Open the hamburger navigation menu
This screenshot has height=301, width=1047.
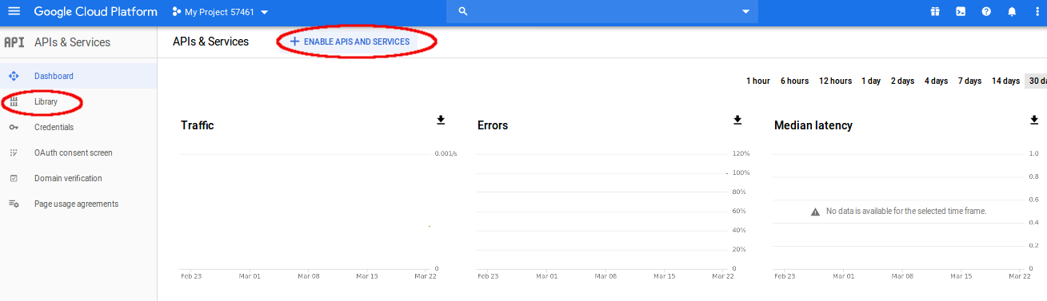[x=14, y=12]
